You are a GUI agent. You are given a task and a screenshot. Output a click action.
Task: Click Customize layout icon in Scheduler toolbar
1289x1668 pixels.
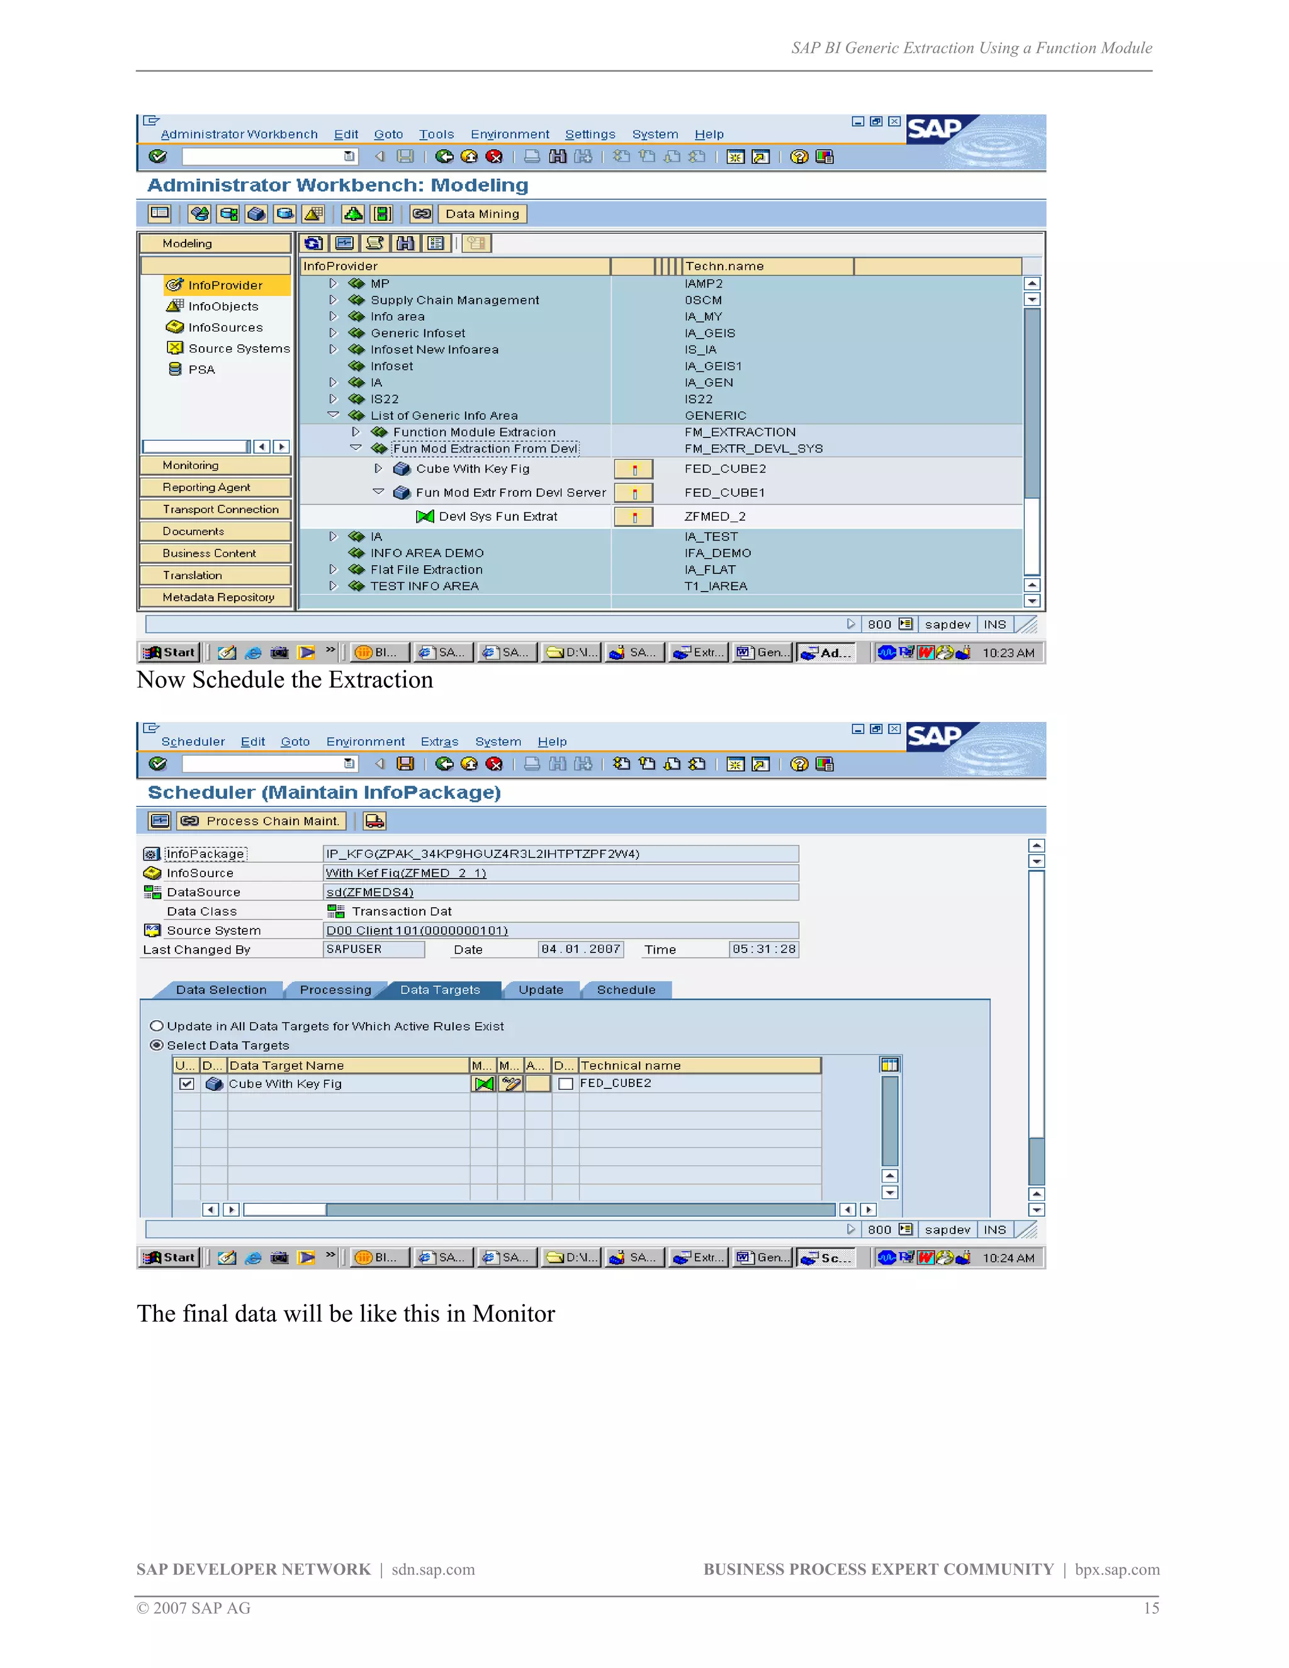click(824, 764)
